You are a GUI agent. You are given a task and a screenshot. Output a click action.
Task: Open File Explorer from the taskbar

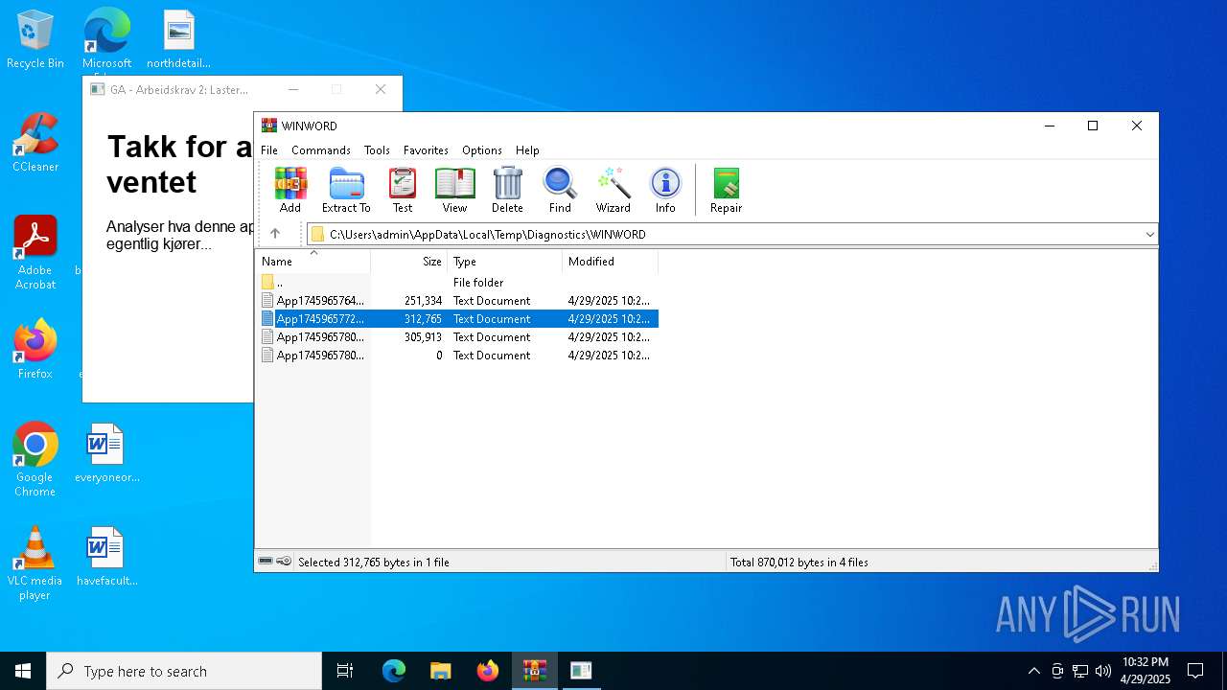pos(441,671)
